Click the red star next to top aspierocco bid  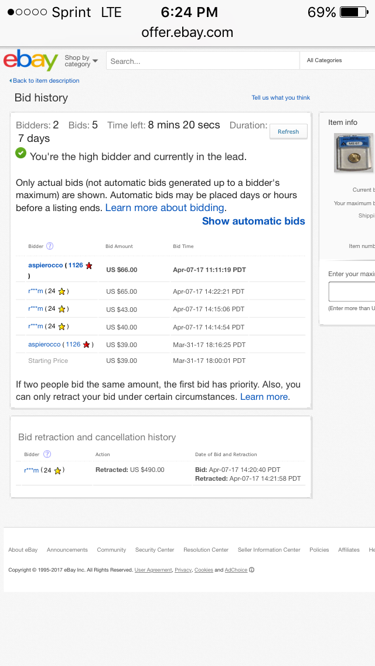click(x=88, y=266)
